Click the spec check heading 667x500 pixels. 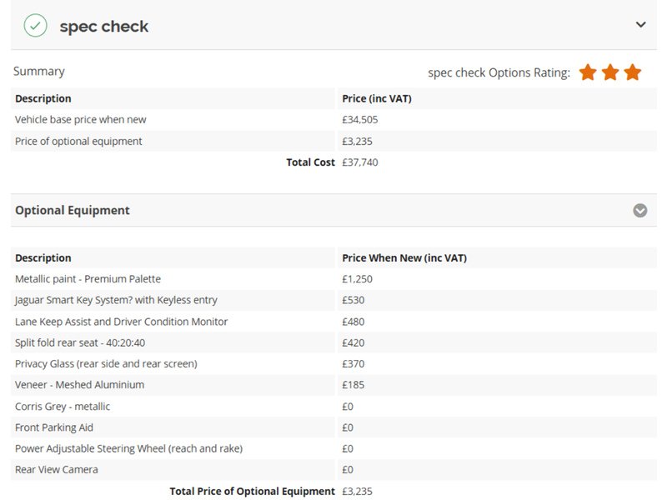[x=103, y=27]
